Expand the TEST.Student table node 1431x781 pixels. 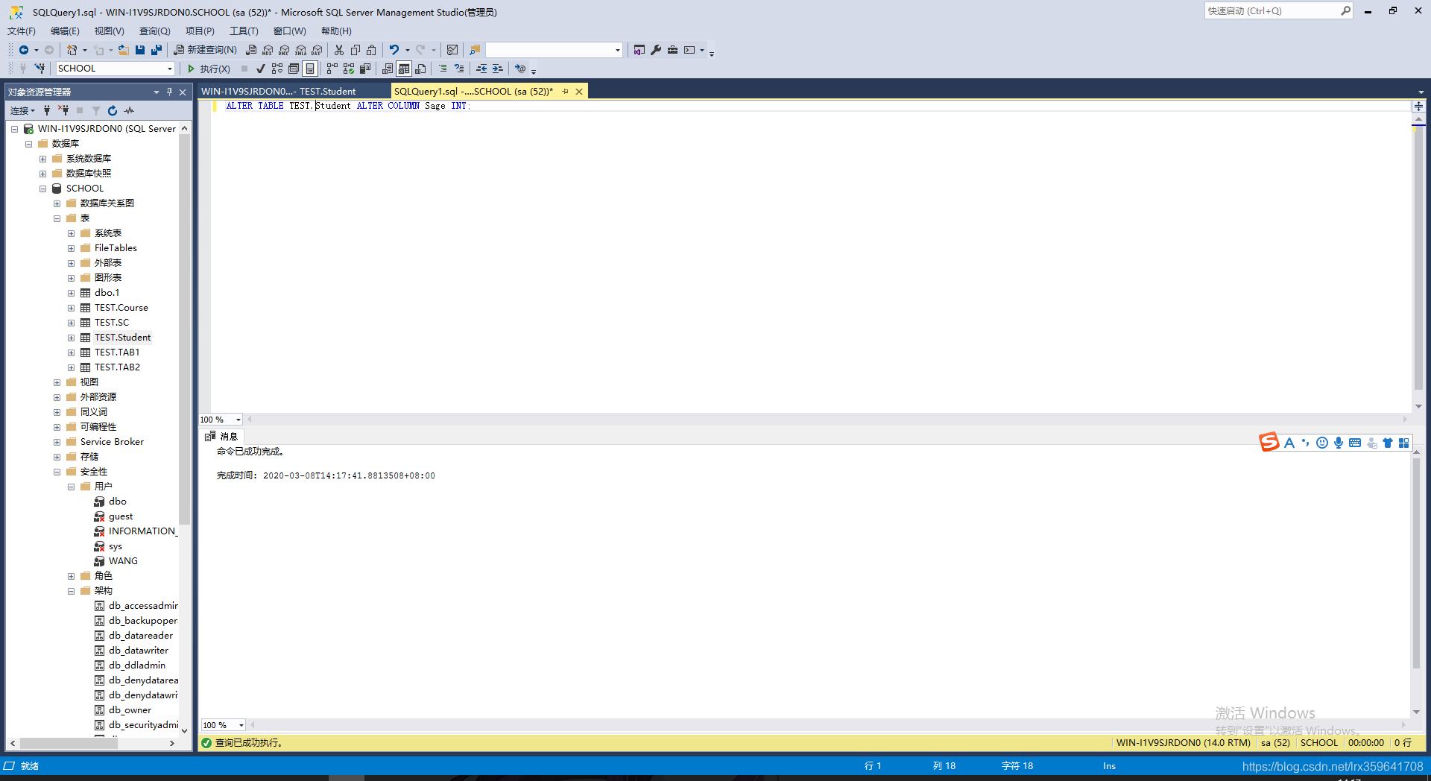(71, 338)
